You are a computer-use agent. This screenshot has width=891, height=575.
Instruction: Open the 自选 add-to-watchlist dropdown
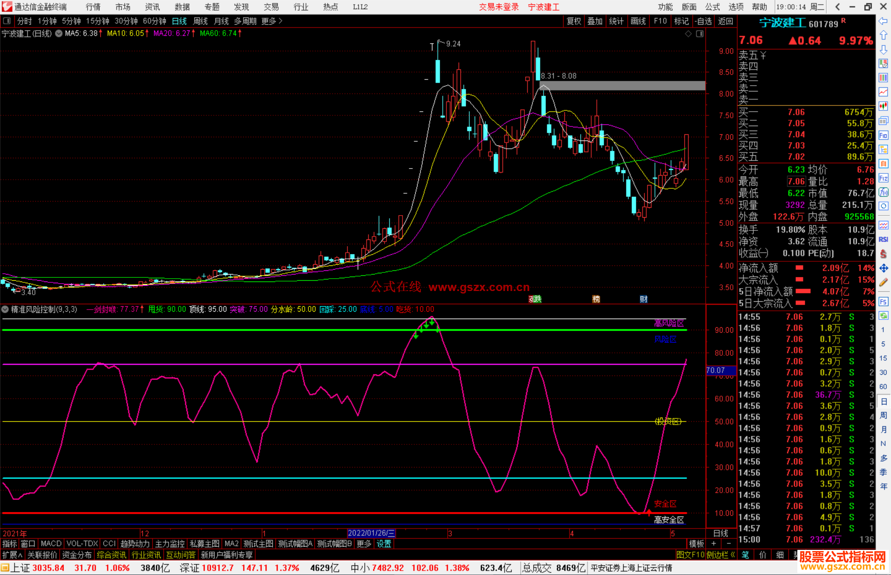pyautogui.click(x=703, y=21)
